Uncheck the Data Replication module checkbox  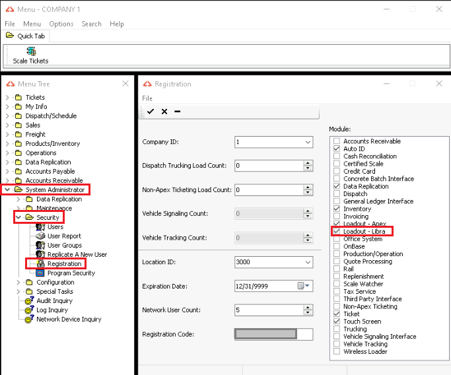[x=337, y=186]
